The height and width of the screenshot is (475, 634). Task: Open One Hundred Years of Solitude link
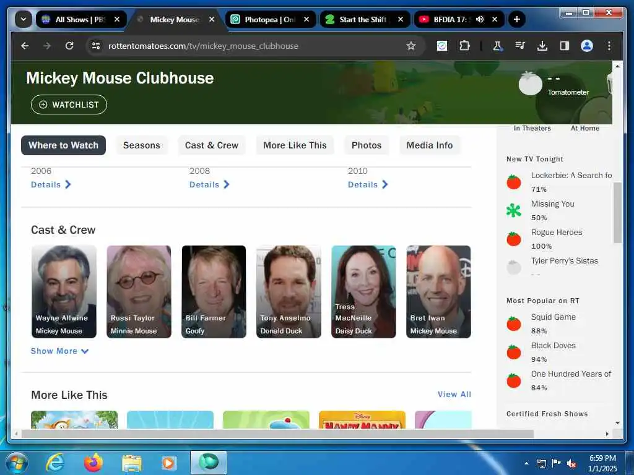click(x=571, y=374)
